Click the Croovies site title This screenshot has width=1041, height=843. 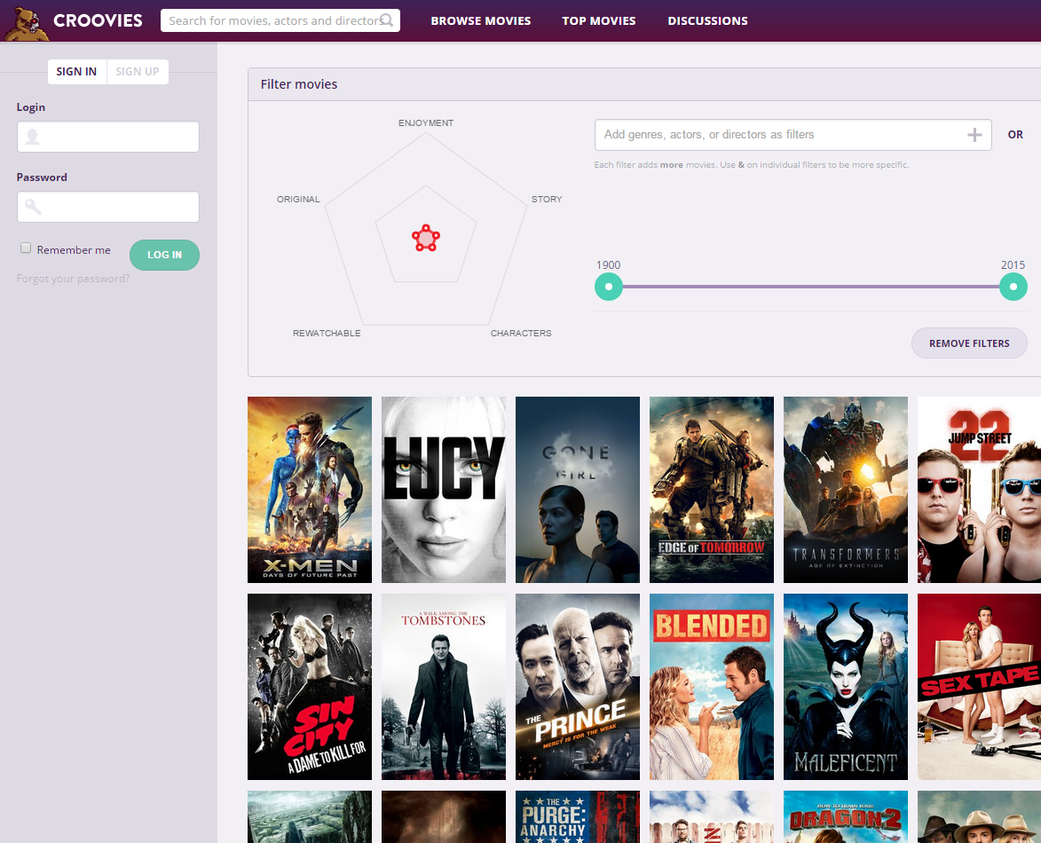[98, 20]
